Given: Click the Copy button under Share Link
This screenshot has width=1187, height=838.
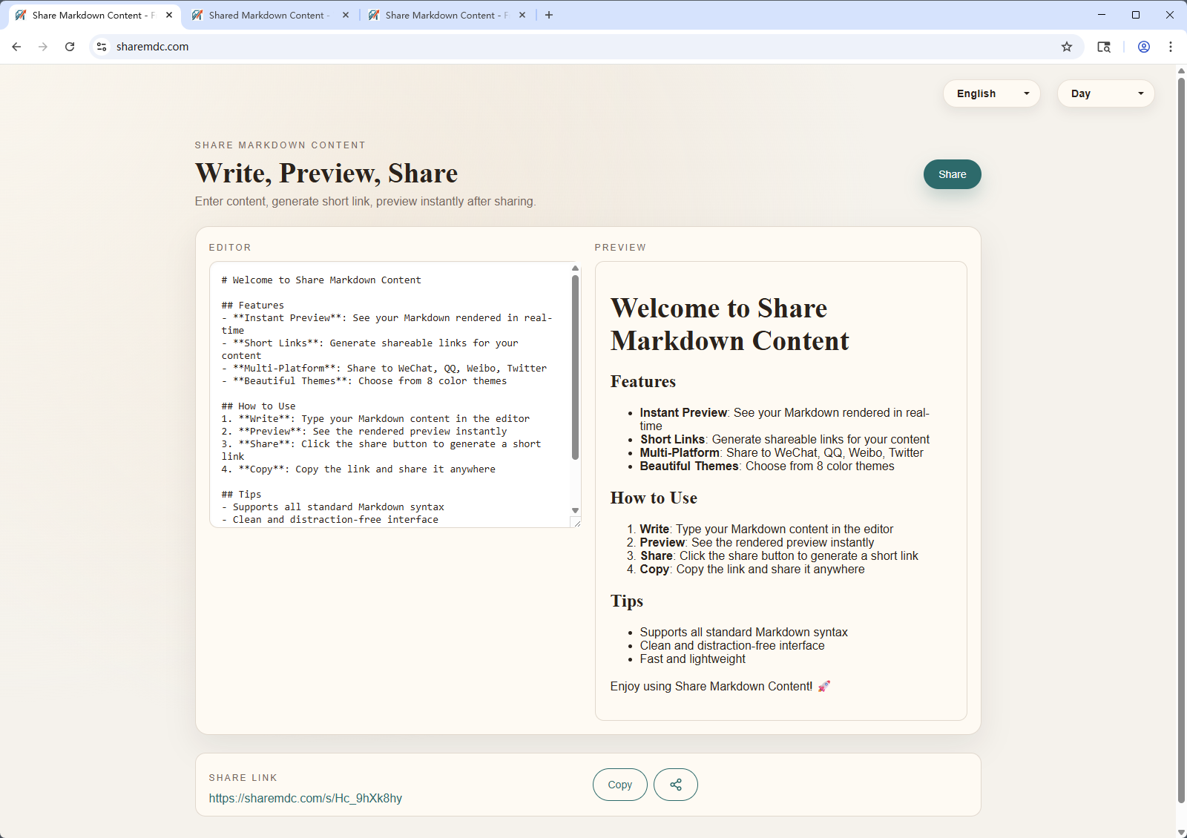Looking at the screenshot, I should pyautogui.click(x=619, y=784).
